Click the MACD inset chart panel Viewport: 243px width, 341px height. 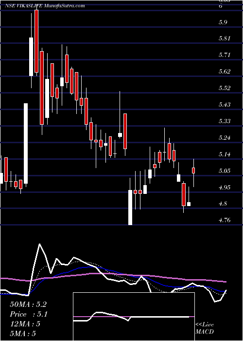click(134, 317)
